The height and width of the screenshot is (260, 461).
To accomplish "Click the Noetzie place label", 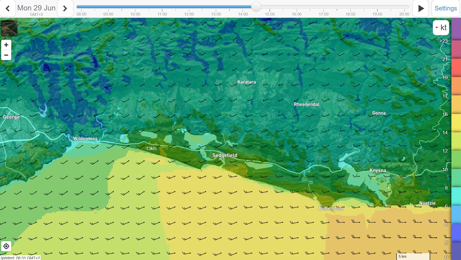I will pos(427,203).
